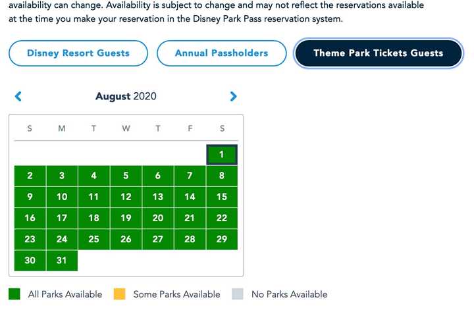
Task: Pick August 23 date cell
Action: (x=30, y=240)
